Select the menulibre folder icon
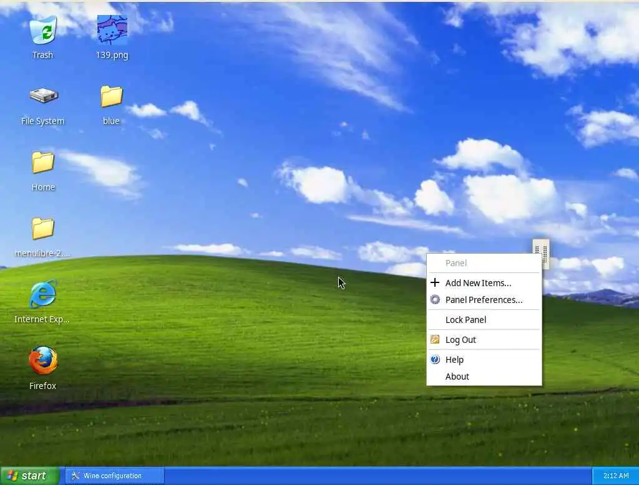Viewport: 639px width, 485px height. pyautogui.click(x=43, y=228)
